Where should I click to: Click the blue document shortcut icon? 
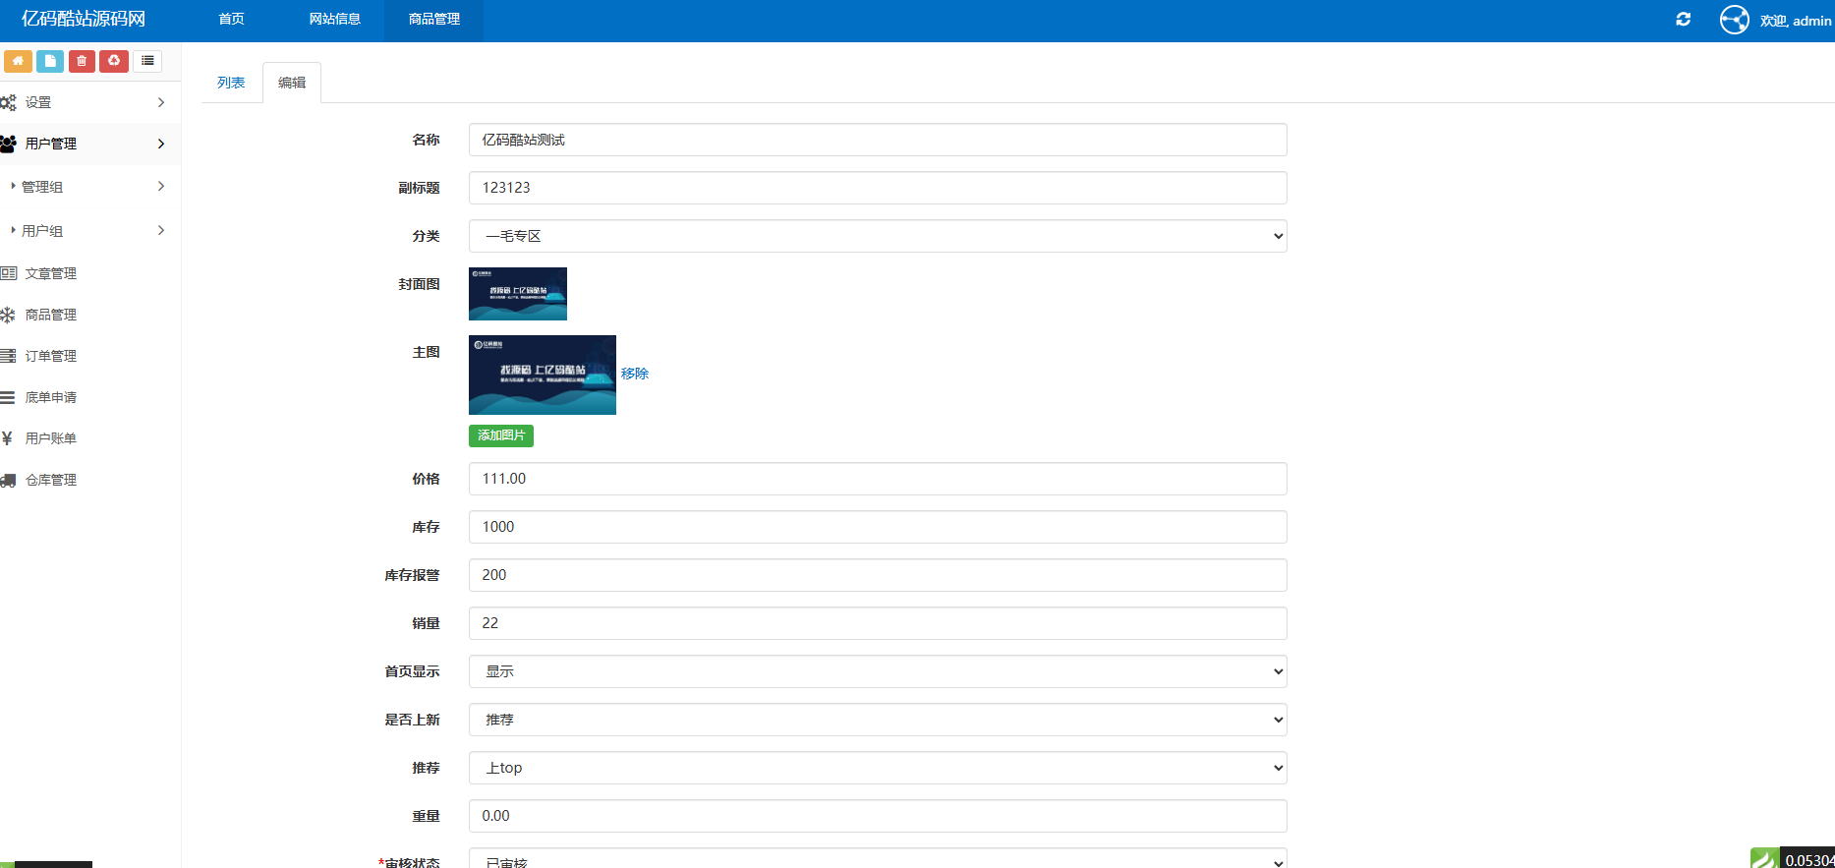tap(50, 61)
